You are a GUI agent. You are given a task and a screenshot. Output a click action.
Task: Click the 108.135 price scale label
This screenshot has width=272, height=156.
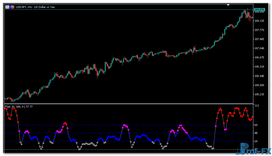pyautogui.click(x=259, y=21)
